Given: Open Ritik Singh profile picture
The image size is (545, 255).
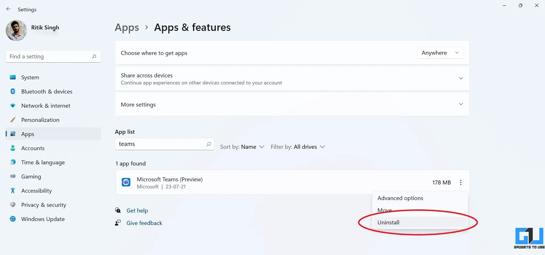Looking at the screenshot, I should pos(16,30).
